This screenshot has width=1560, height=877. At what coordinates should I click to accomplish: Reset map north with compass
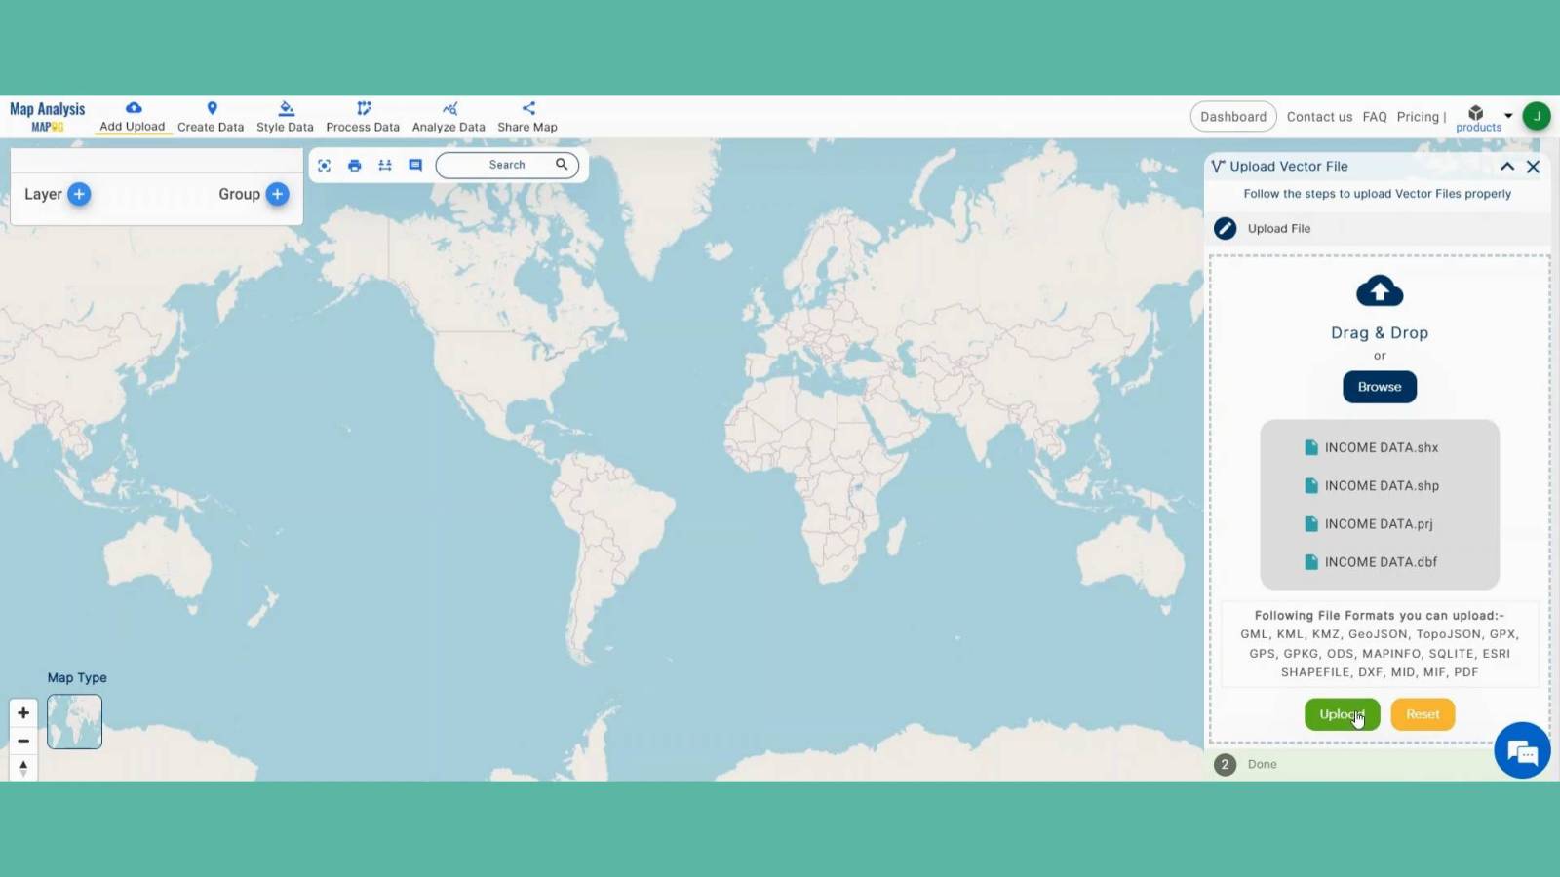coord(23,768)
